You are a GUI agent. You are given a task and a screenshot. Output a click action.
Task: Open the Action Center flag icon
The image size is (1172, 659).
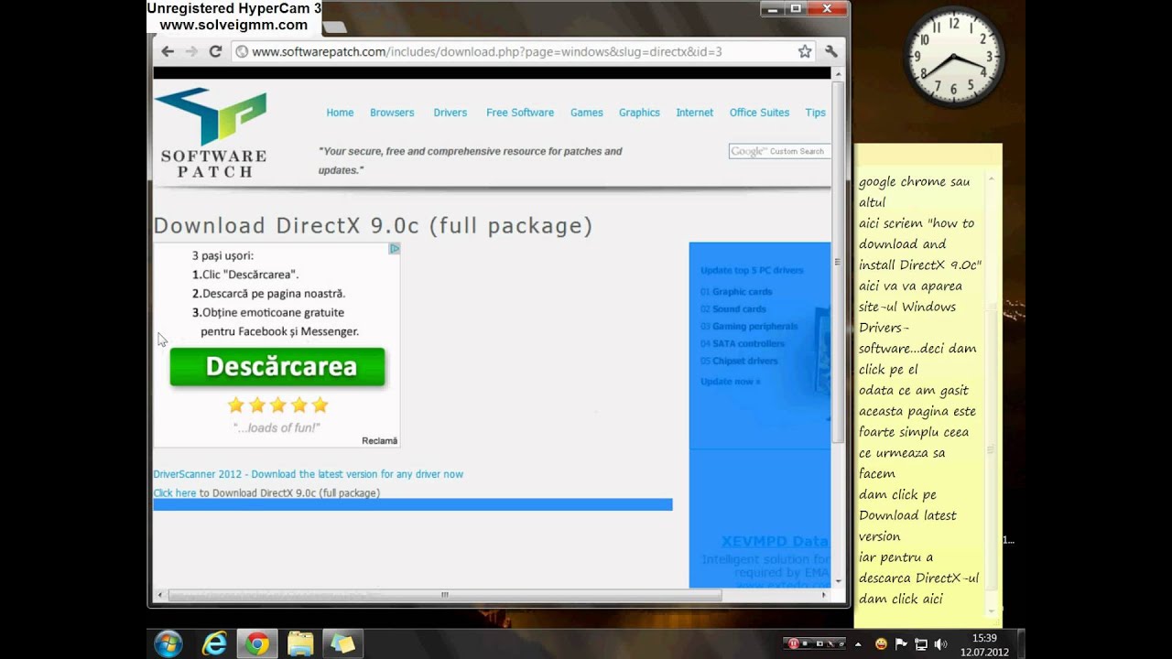(x=901, y=644)
